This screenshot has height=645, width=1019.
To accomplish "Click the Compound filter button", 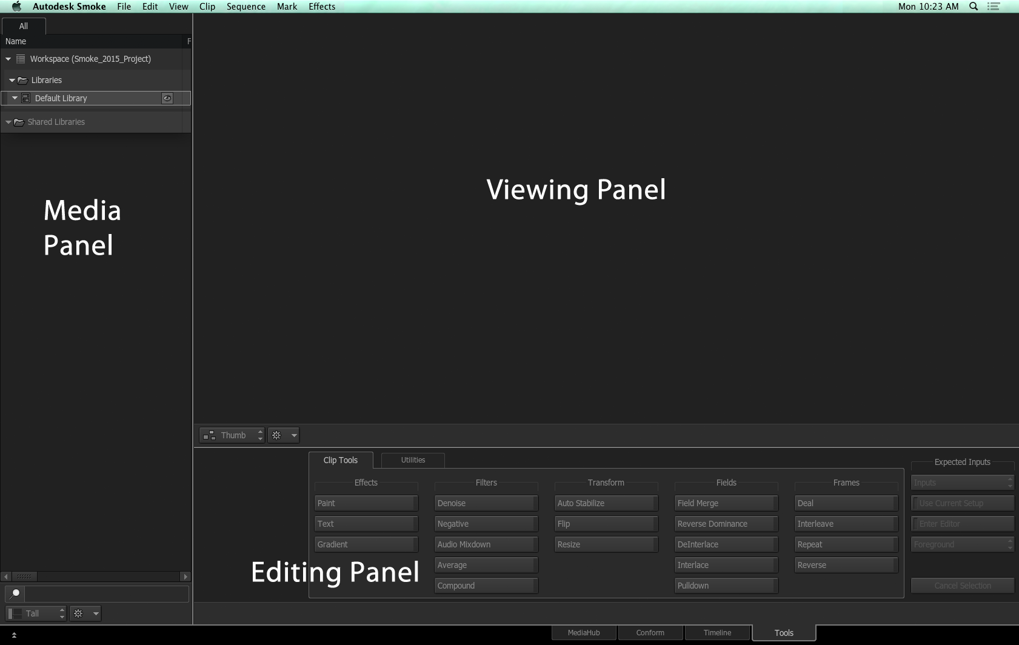I will click(x=486, y=586).
